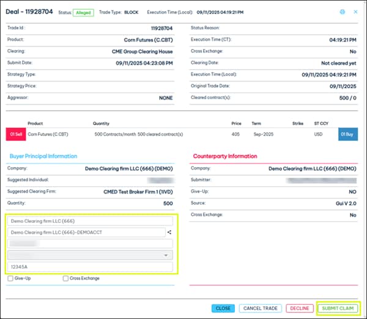This screenshot has height=319, width=367.
Task: Close the deal dialog with the X icon
Action: [355, 12]
